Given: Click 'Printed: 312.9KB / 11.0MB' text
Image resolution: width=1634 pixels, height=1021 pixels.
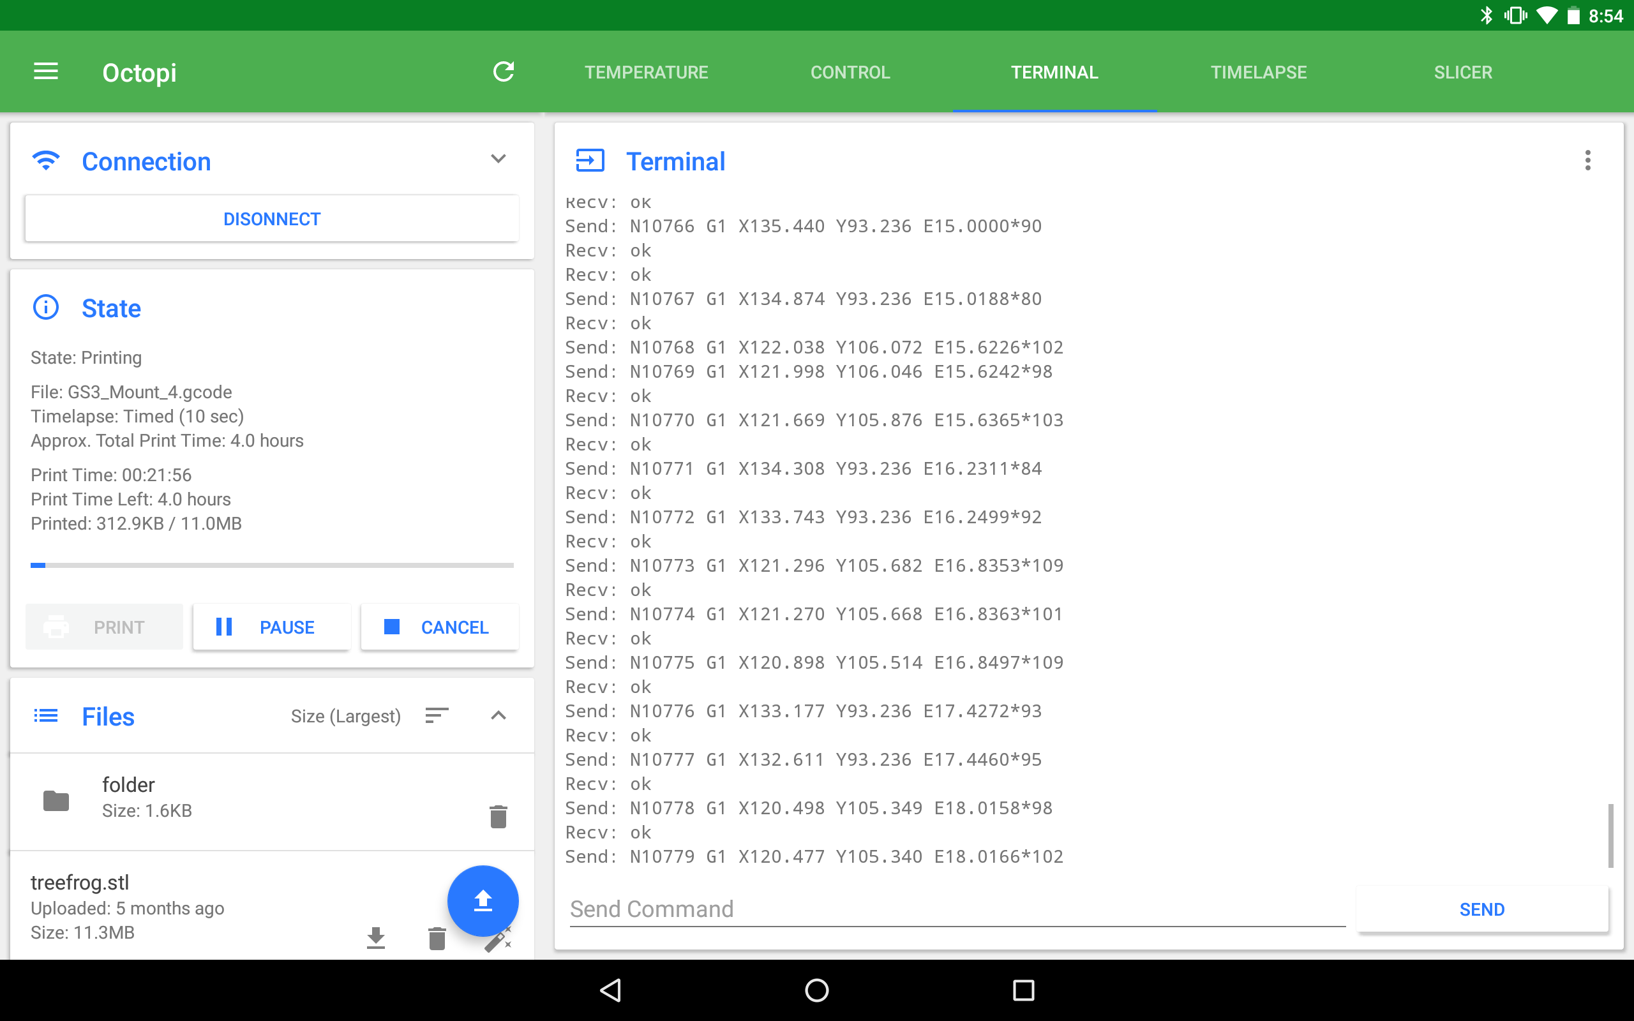Looking at the screenshot, I should pos(136,523).
